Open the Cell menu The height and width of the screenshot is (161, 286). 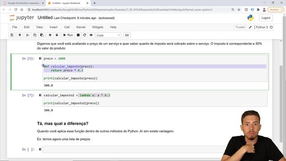click(67, 27)
